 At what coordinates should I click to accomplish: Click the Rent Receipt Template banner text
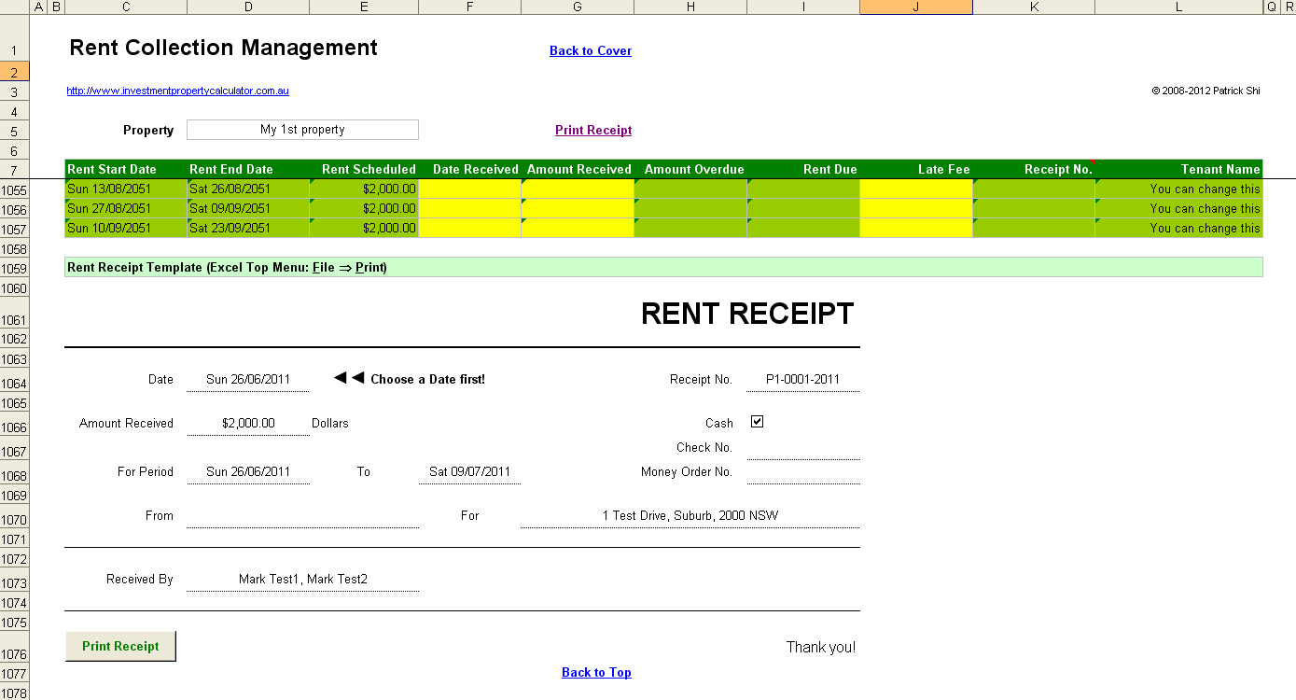coord(227,268)
